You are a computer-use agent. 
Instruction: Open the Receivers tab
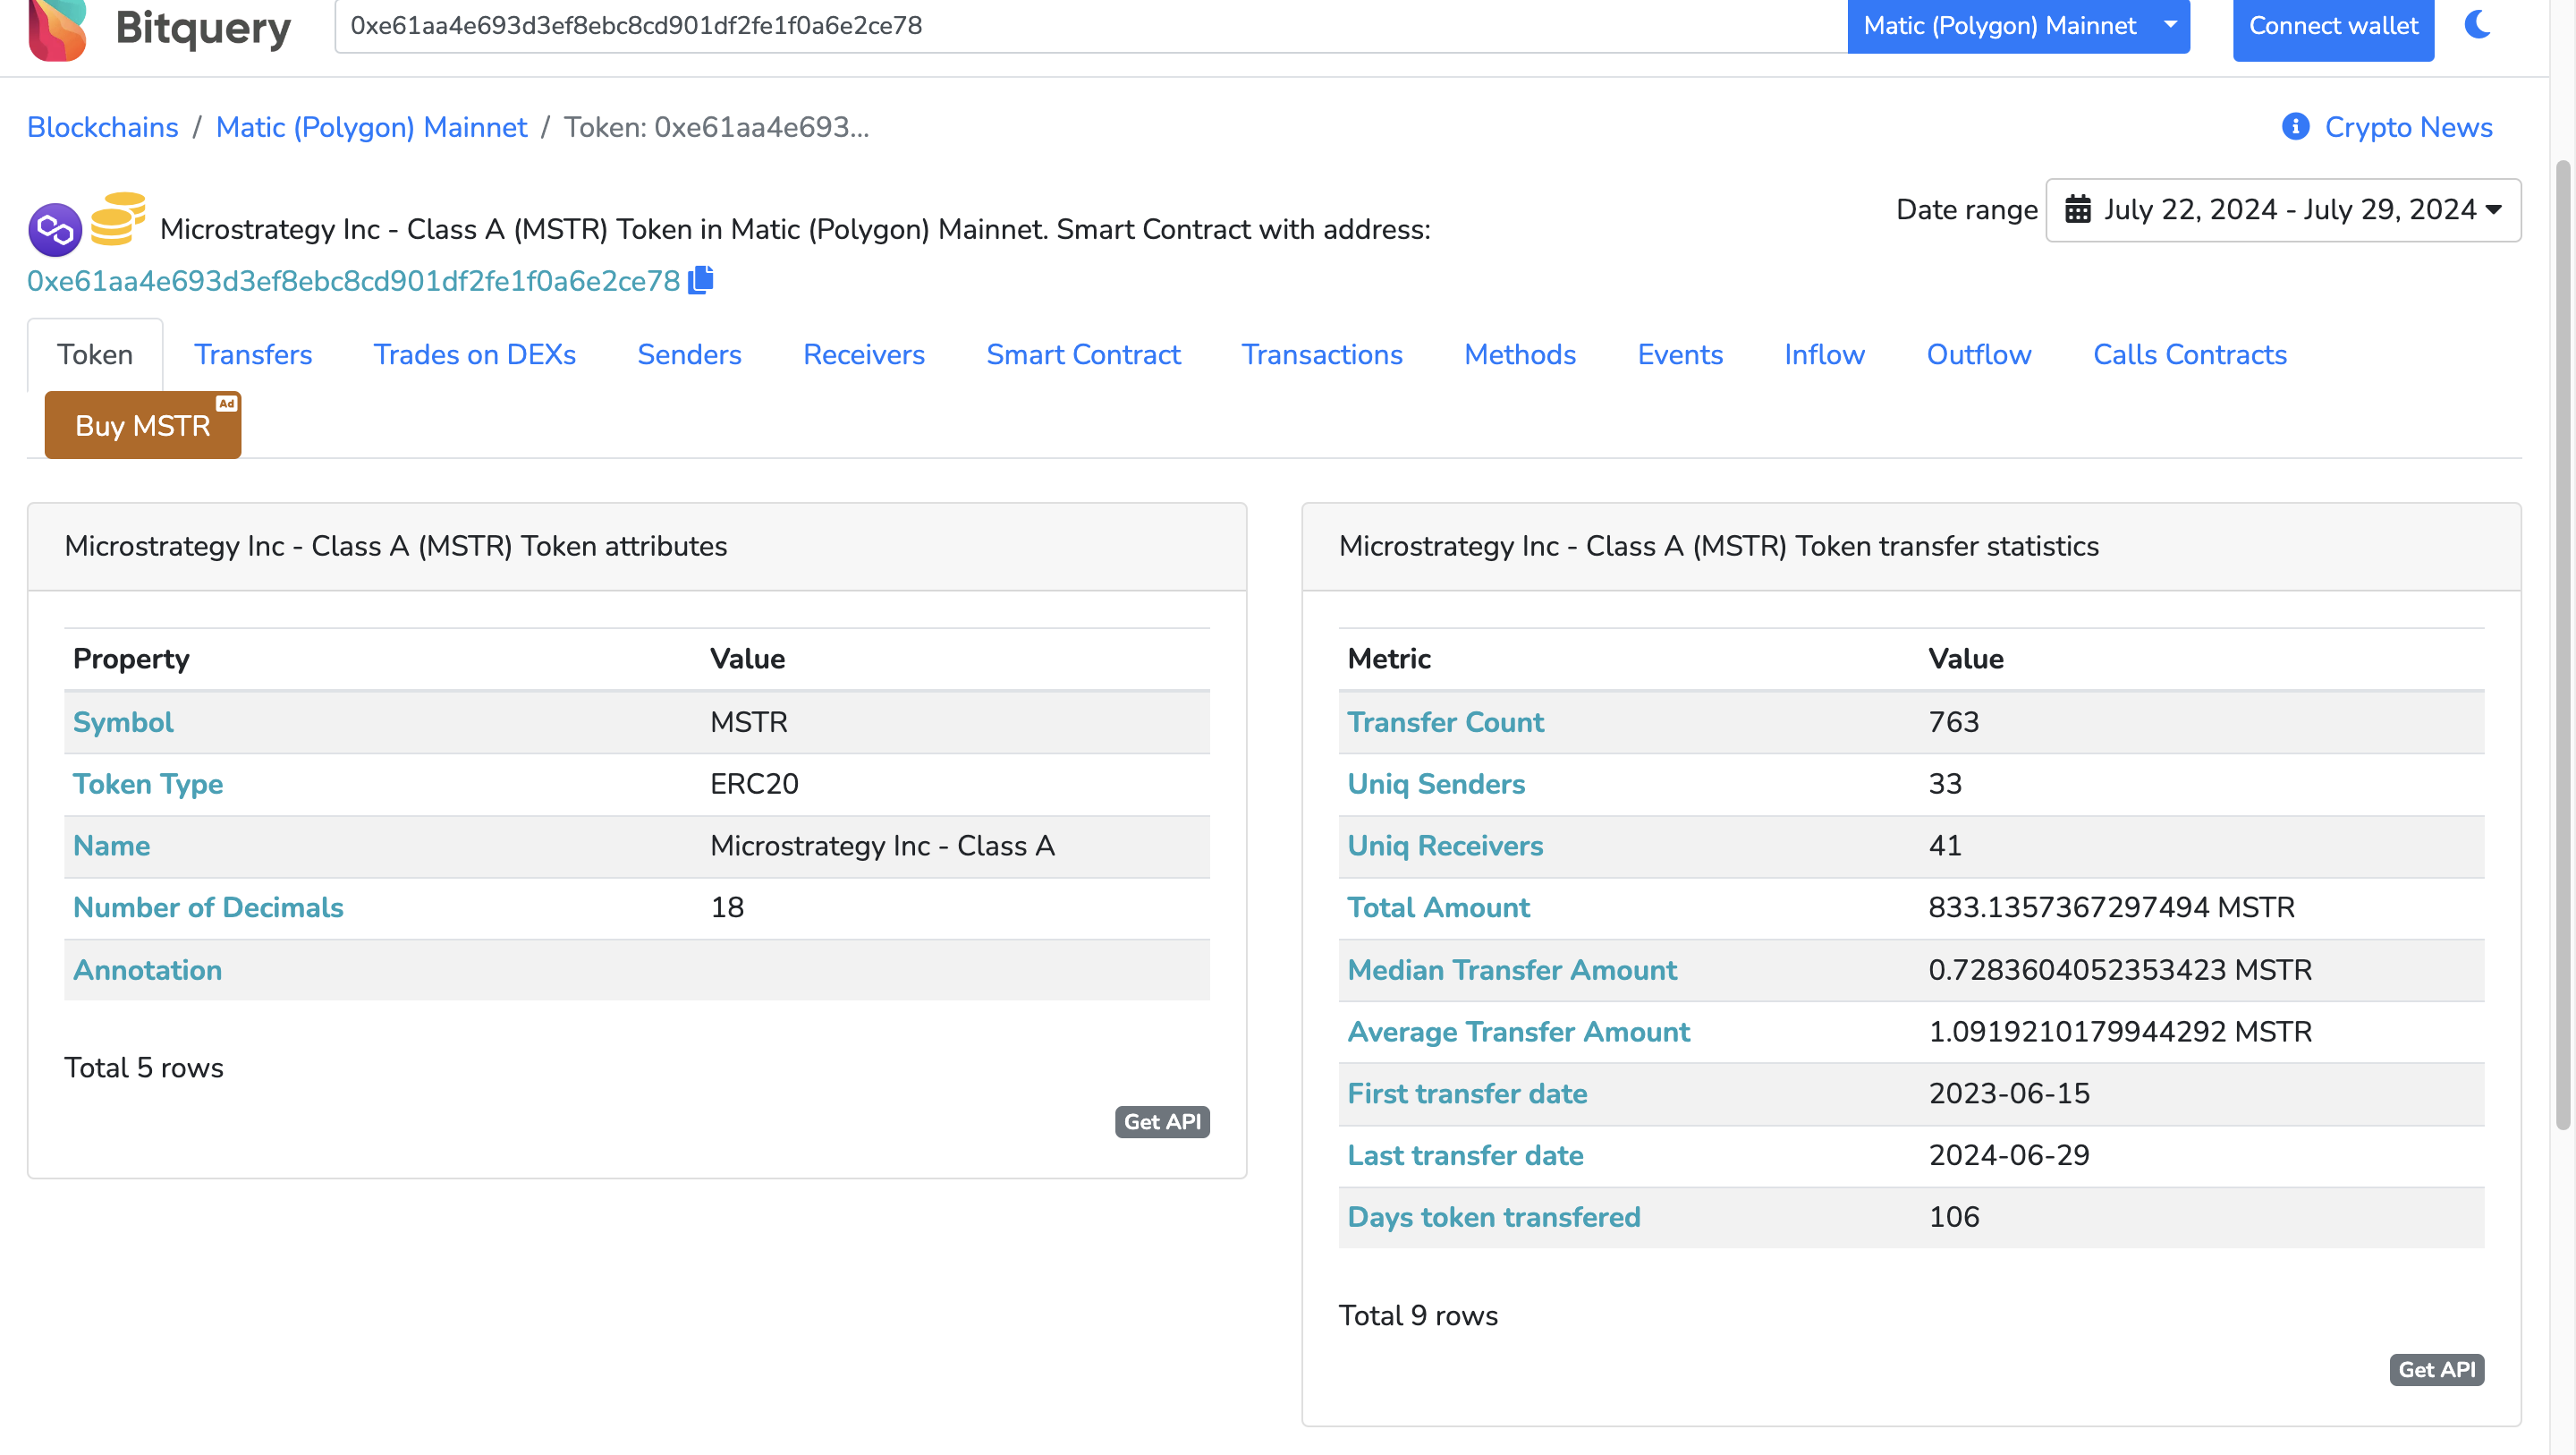[x=864, y=354]
